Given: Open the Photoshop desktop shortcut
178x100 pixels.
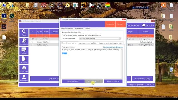Looking at the screenshot, I should [x=4, y=16].
